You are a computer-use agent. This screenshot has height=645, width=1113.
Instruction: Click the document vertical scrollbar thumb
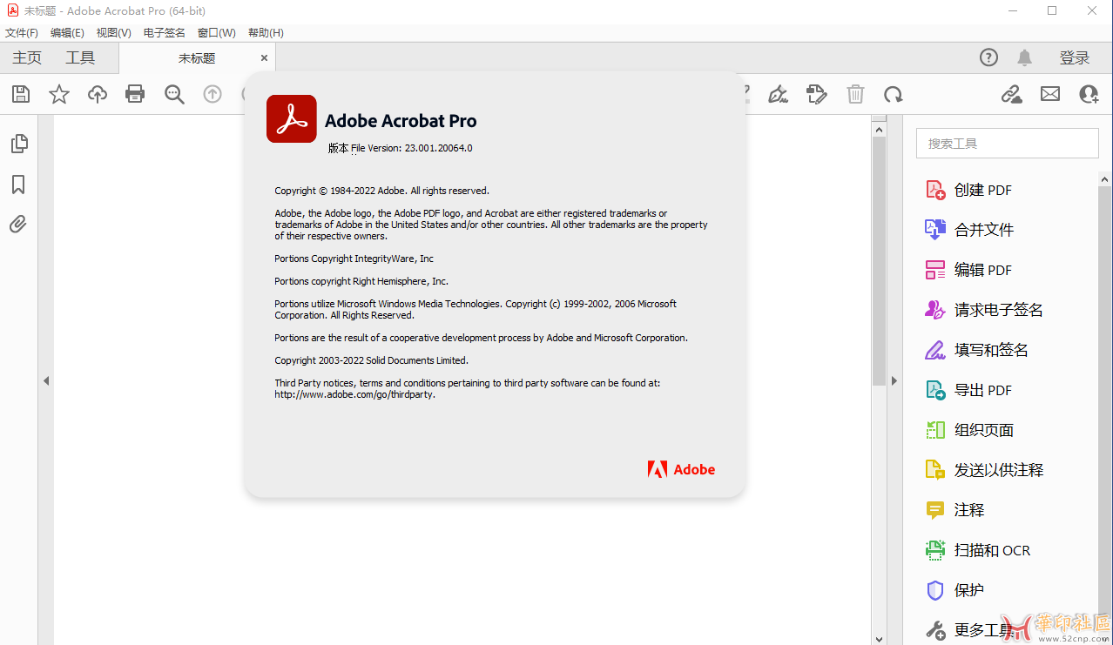click(x=879, y=261)
